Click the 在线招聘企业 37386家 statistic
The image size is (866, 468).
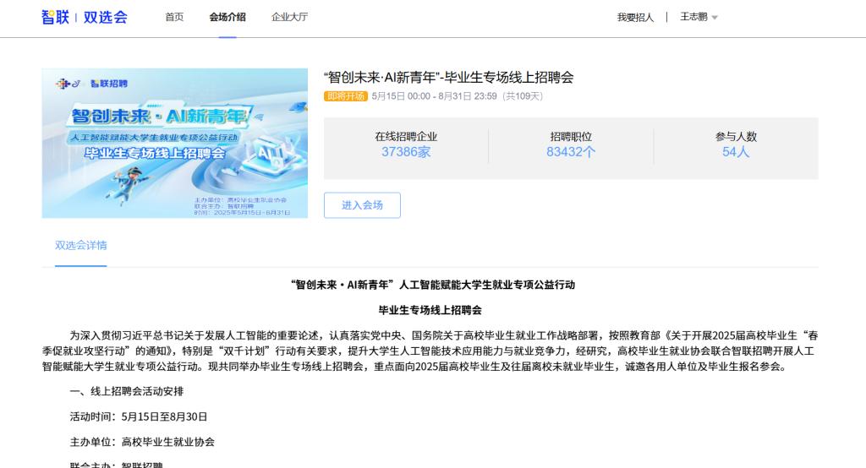pos(406,144)
